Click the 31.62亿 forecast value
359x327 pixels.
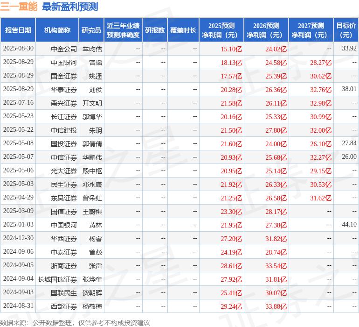[321, 198]
